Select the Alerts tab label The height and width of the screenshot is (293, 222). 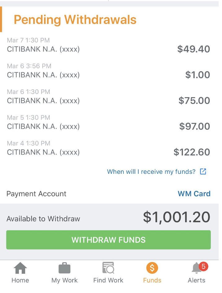[197, 280]
